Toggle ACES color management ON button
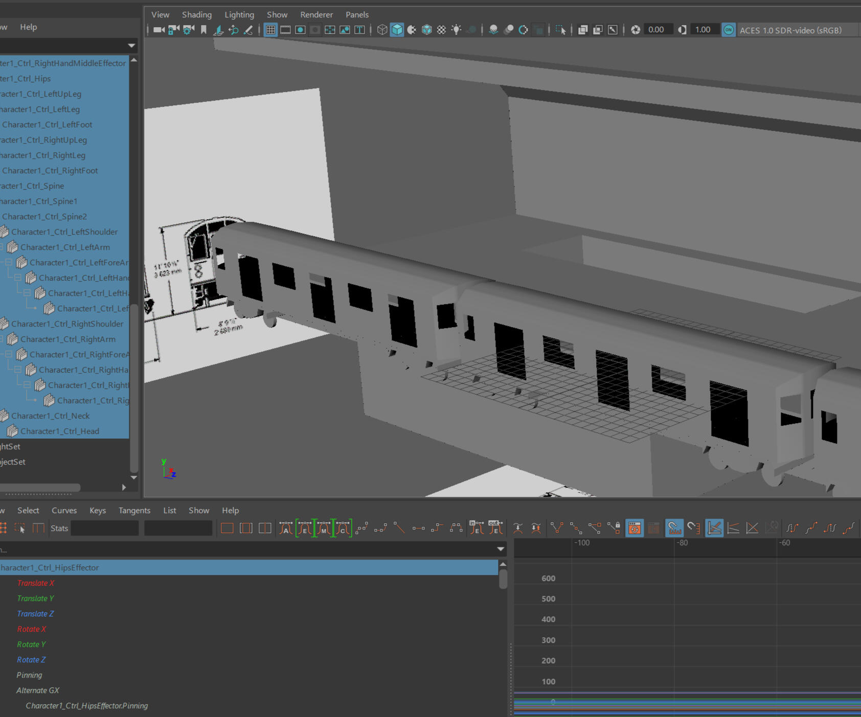 coord(728,30)
